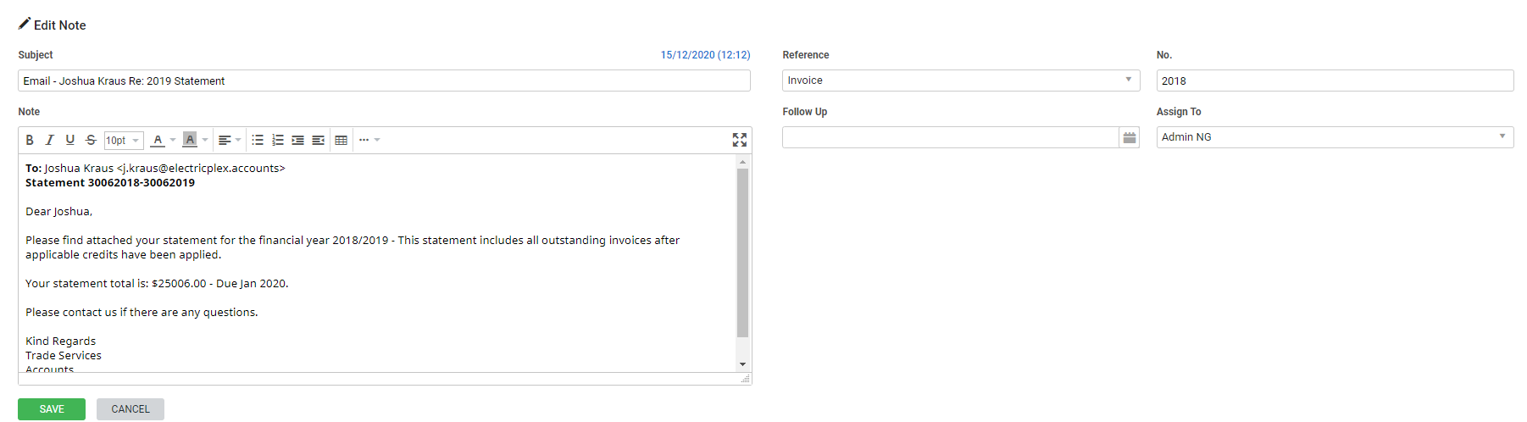
Task: Click the editor resize handle corner
Action: click(x=746, y=379)
